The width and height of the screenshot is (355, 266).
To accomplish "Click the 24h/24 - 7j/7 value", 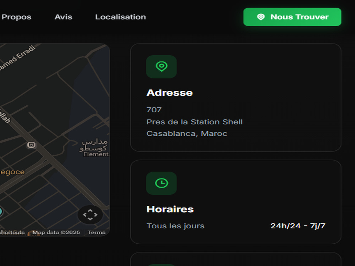I will [x=298, y=226].
